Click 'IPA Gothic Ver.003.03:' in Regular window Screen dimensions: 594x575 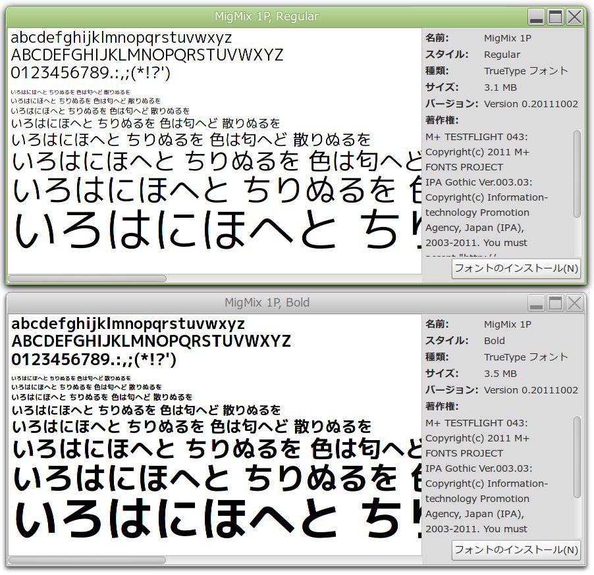point(479,182)
